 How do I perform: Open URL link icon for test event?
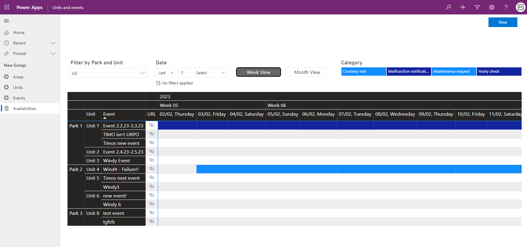[152, 213]
